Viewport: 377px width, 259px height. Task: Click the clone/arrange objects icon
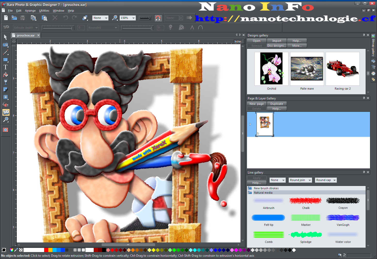click(x=85, y=18)
